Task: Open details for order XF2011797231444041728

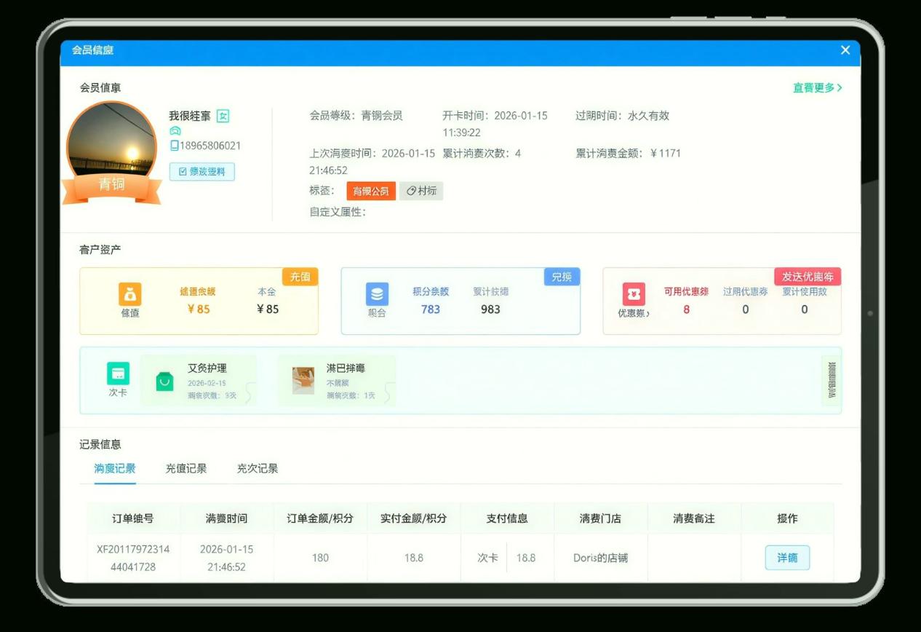Action: click(x=787, y=558)
